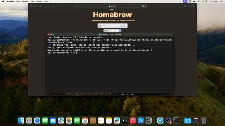Click the battery status icon
Screen dimensions: 225x126
click(x=194, y=1)
